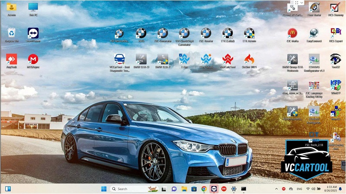Viewport: 346px width, 194px height.
Task: Open EDIABAS Konfigurator v1.1 shortcut
Action: [x=314, y=63]
